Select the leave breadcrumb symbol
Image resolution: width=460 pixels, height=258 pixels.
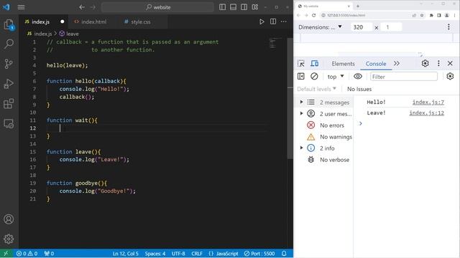(x=69, y=34)
